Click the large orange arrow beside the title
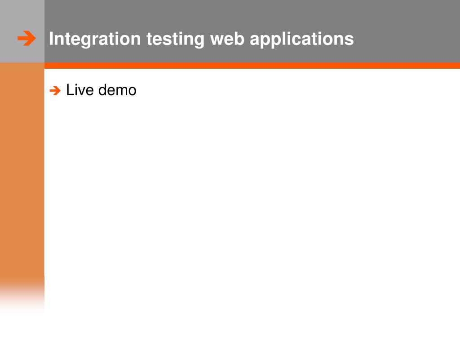This screenshot has width=460, height=345. click(27, 38)
